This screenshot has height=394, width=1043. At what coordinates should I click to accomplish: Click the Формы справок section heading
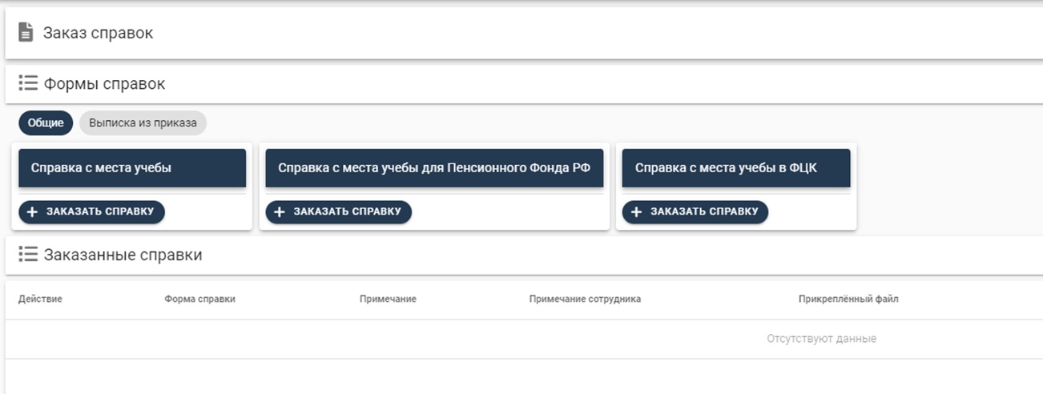104,83
